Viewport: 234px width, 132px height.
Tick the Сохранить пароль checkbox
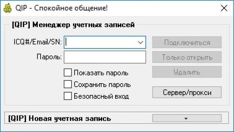[x=68, y=84]
